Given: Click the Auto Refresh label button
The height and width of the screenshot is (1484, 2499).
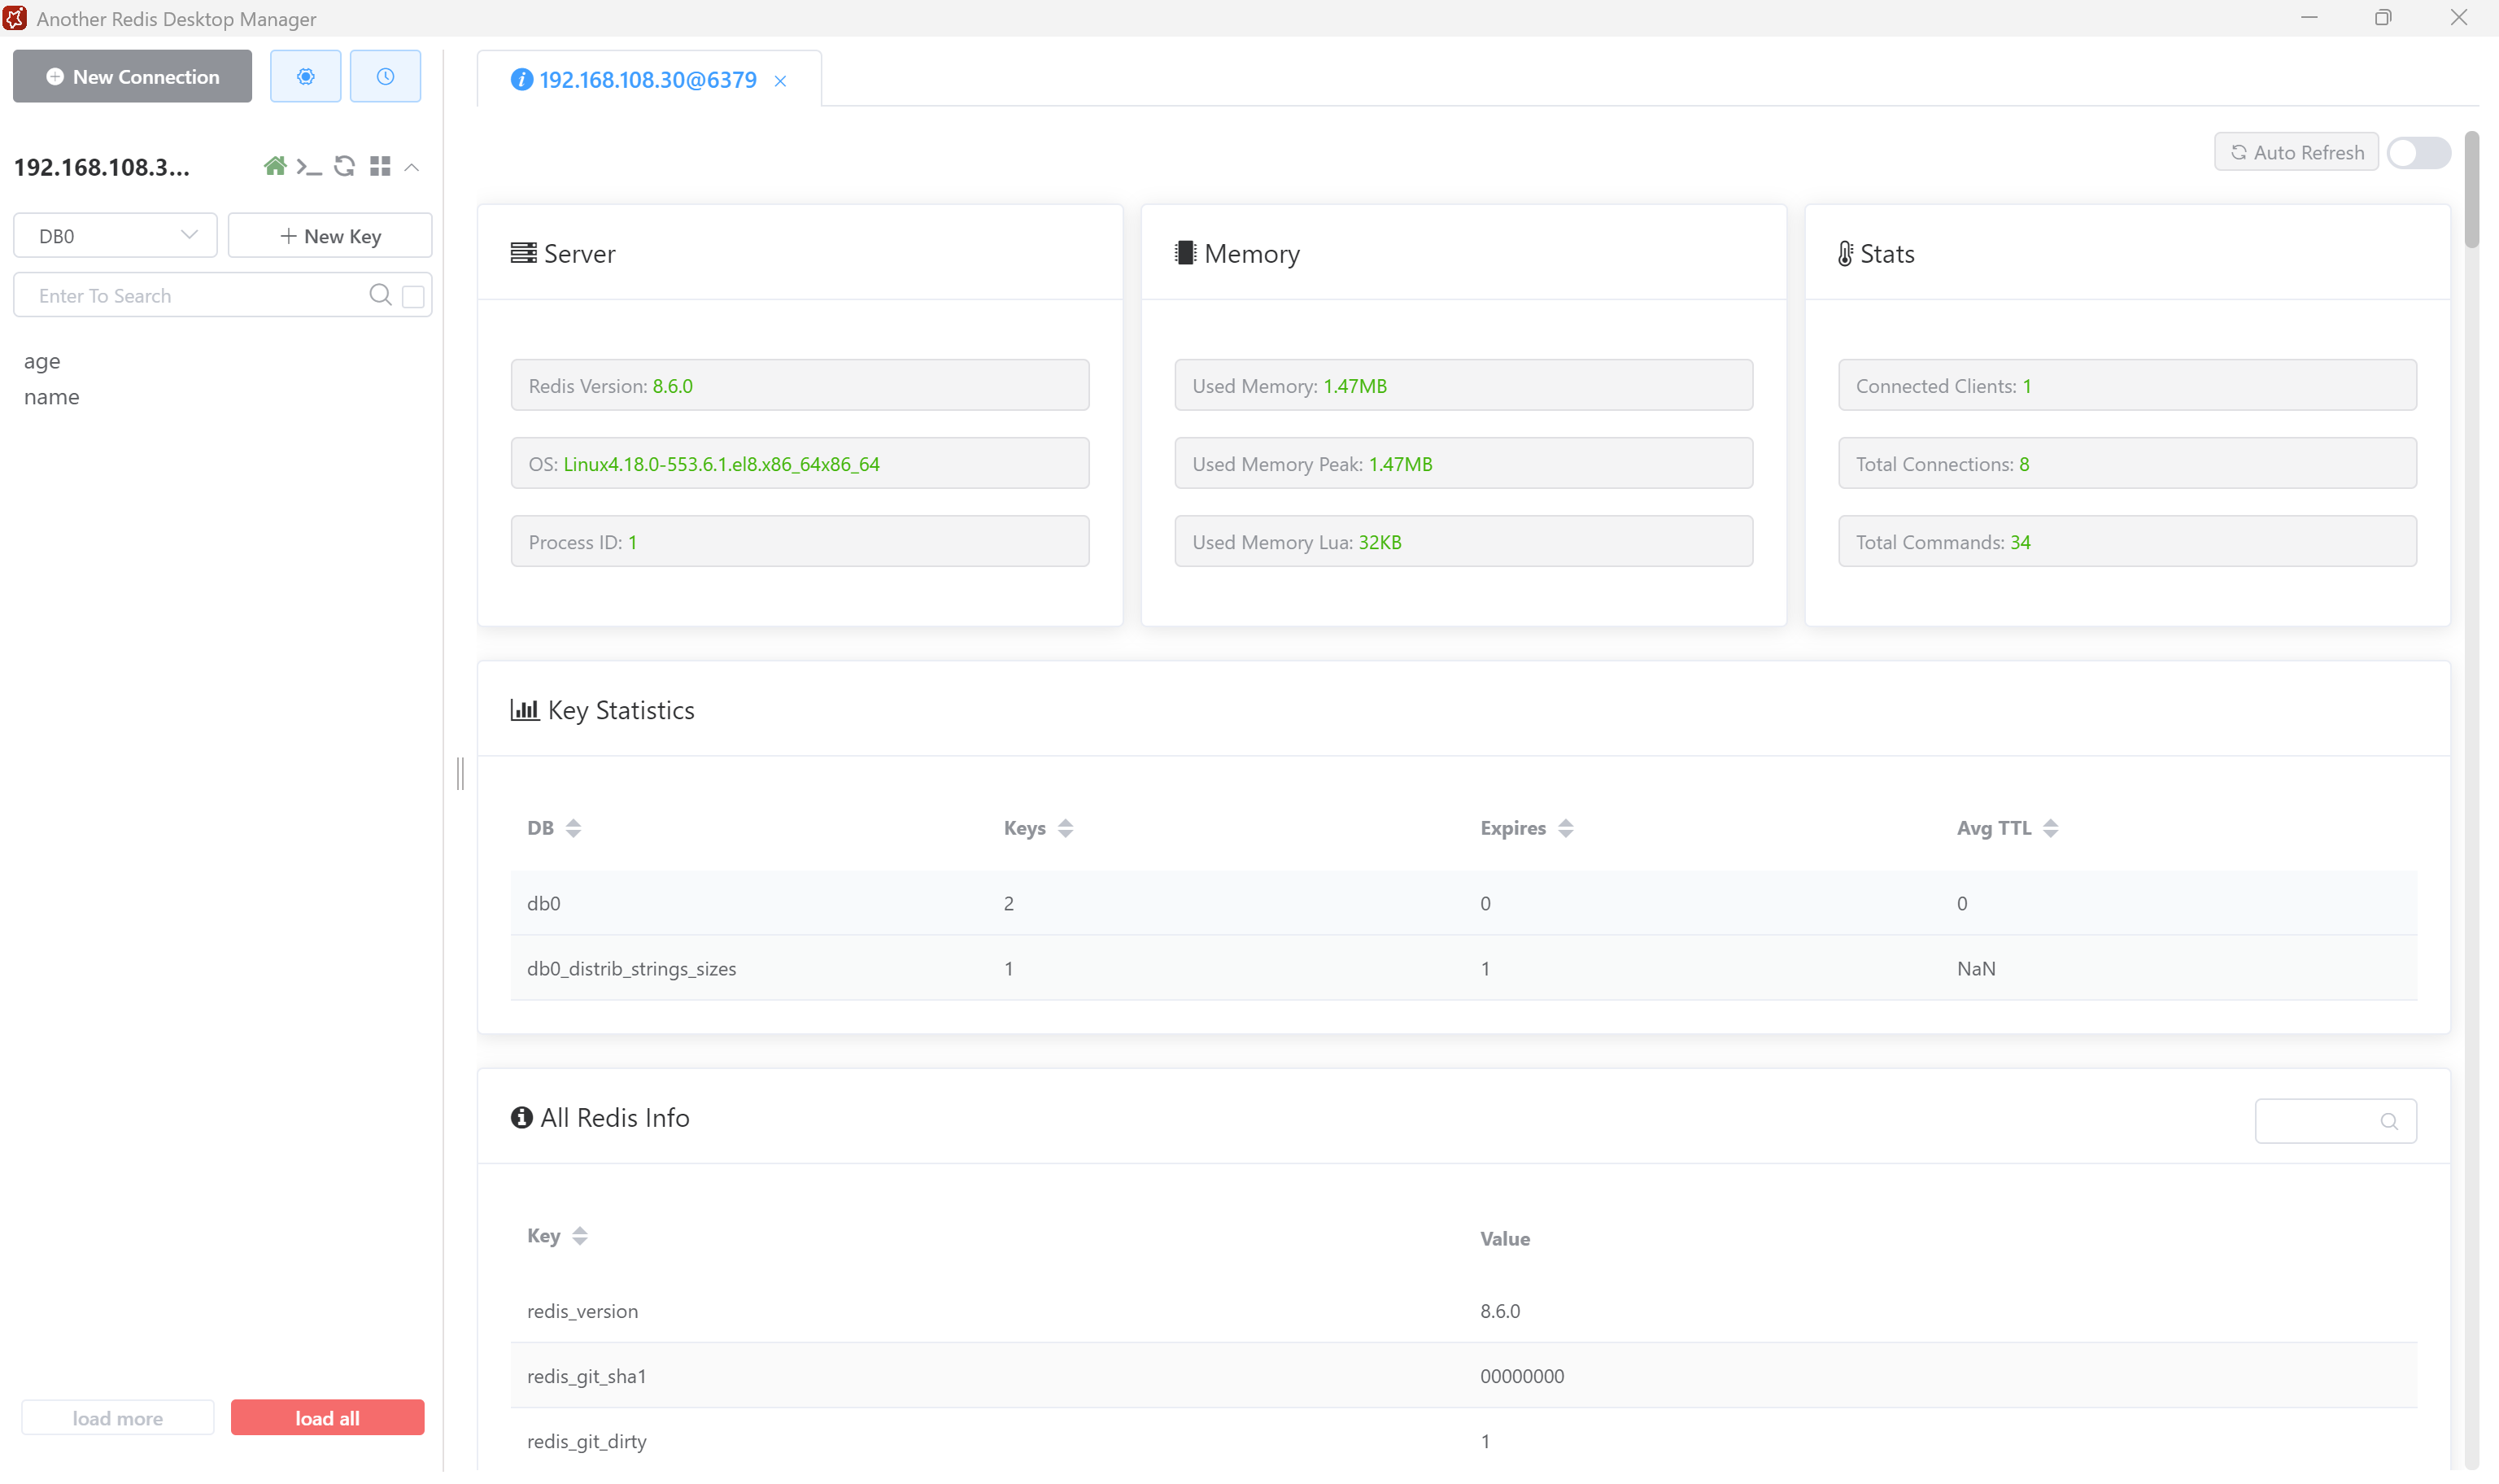Looking at the screenshot, I should 2296,153.
